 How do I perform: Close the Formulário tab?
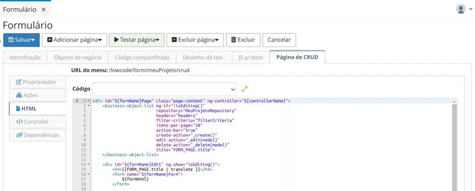43,10
